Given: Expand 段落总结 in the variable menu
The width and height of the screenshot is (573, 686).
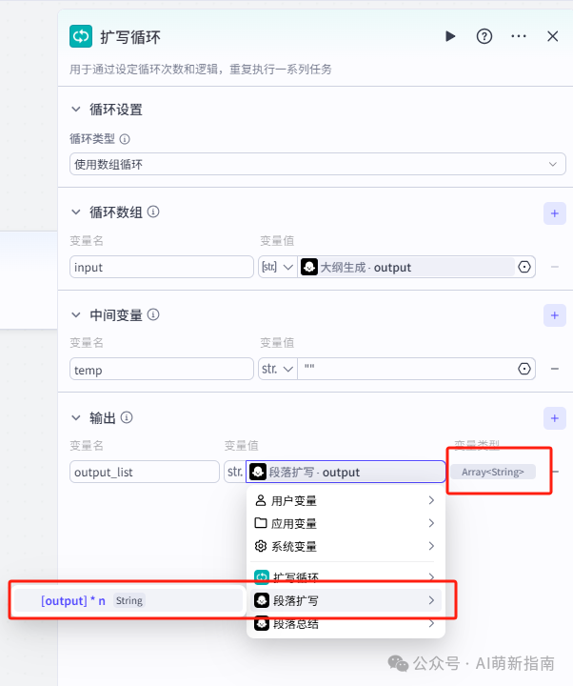Looking at the screenshot, I should [x=346, y=623].
